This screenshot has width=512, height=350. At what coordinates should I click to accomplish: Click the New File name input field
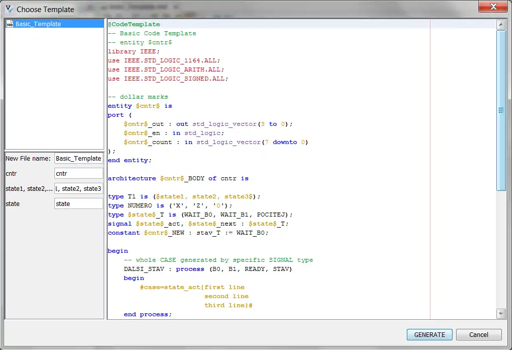point(79,158)
